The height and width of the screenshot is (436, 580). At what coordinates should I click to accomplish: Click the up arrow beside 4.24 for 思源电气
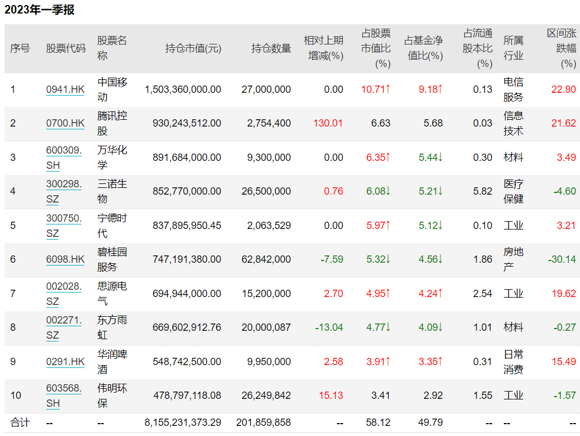pyautogui.click(x=440, y=293)
